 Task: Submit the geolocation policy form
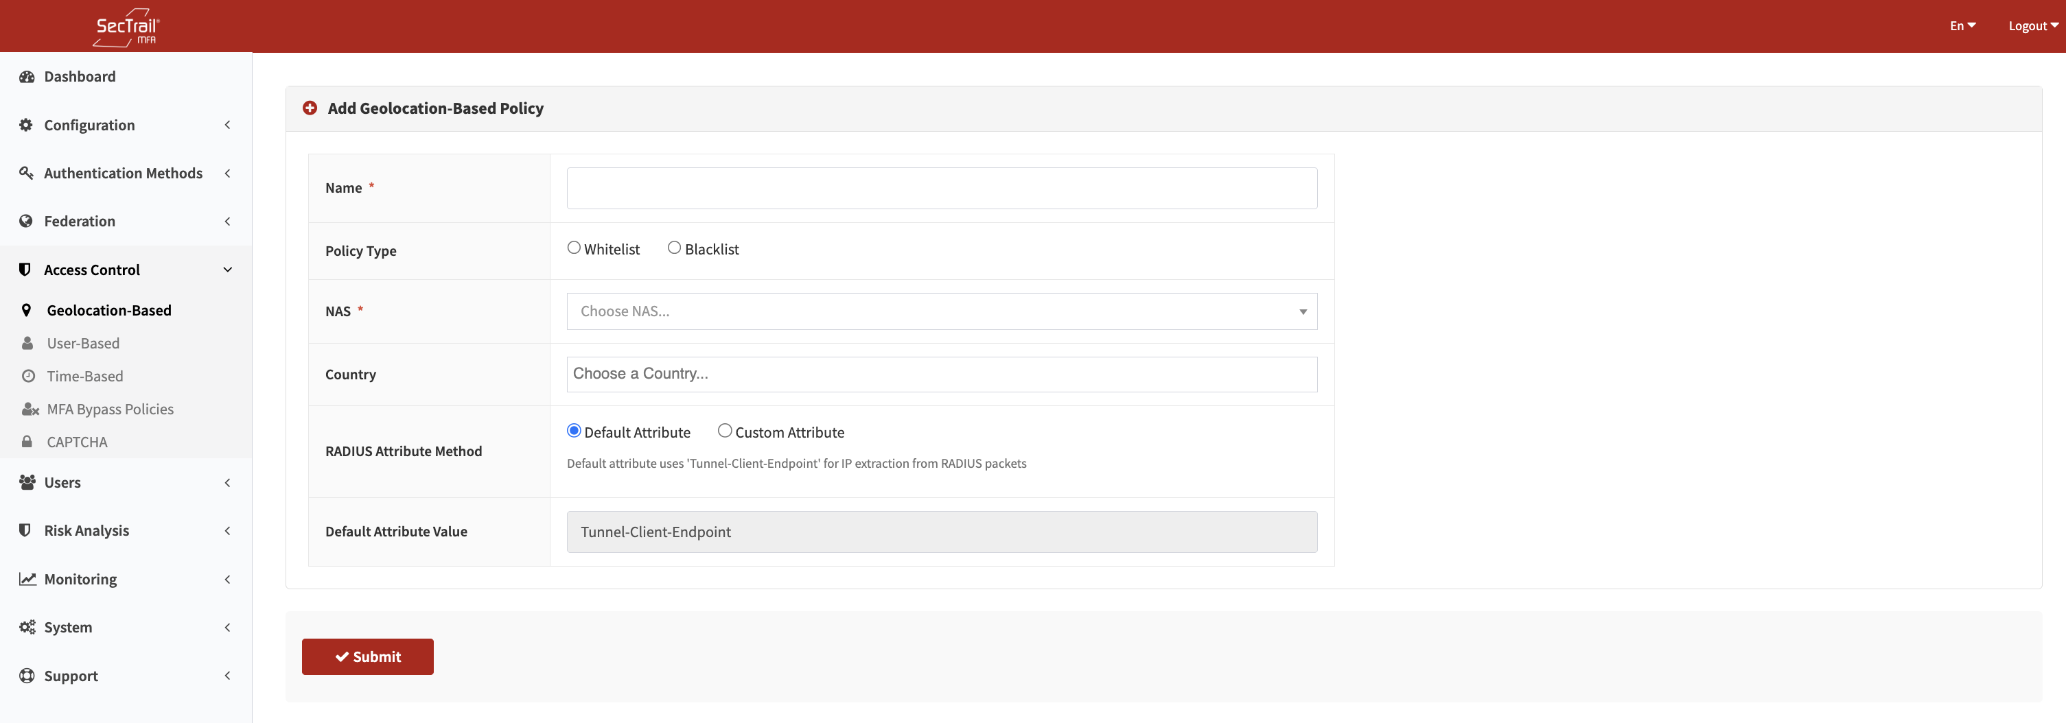367,656
